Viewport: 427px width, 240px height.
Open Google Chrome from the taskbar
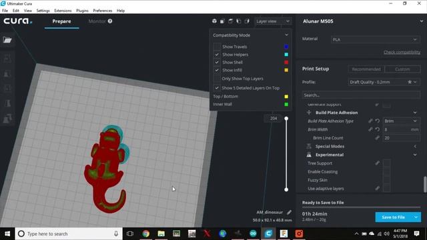[x=146, y=233]
